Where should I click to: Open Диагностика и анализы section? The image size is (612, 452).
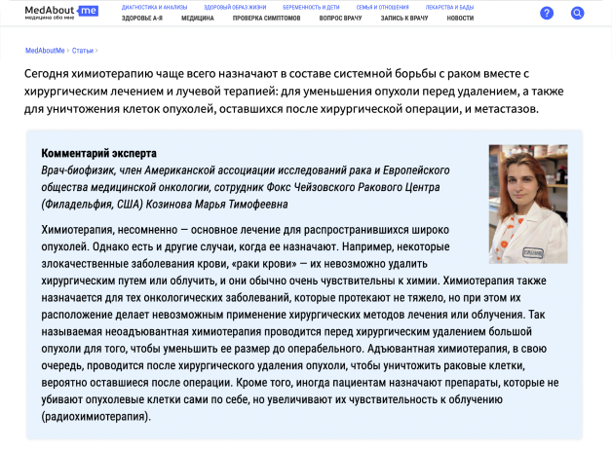tap(153, 7)
